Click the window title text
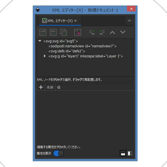 tap(85, 10)
